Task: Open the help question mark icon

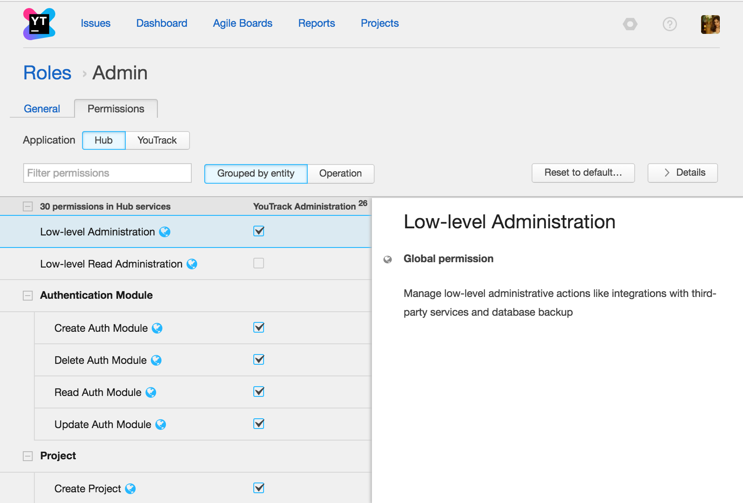Action: [669, 24]
